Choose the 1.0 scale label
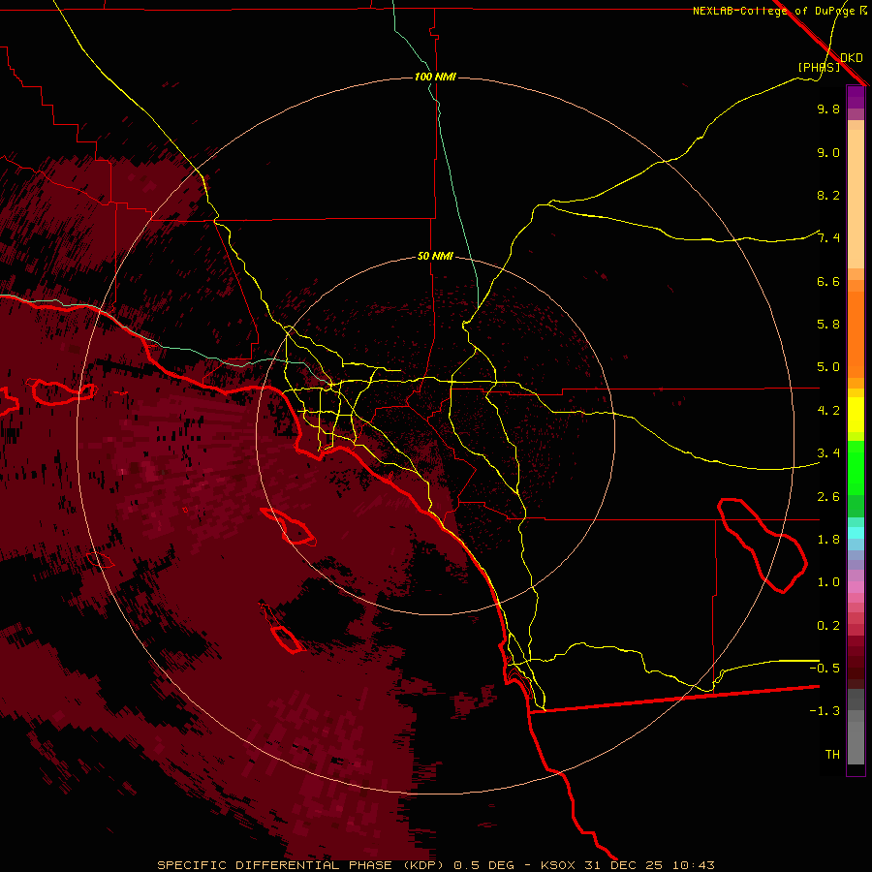Viewport: 872px width, 872px height. [828, 582]
